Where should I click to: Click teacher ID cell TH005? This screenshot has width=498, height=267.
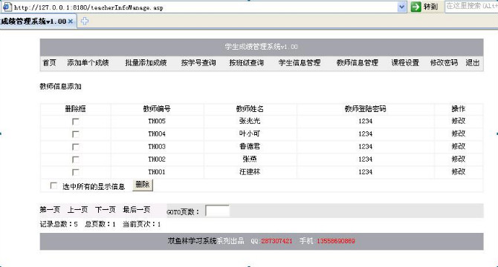(x=157, y=122)
